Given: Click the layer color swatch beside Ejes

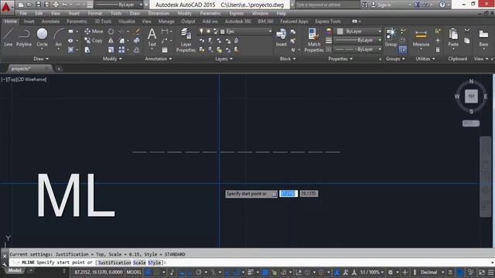Looking at the screenshot, I should tap(222, 31).
